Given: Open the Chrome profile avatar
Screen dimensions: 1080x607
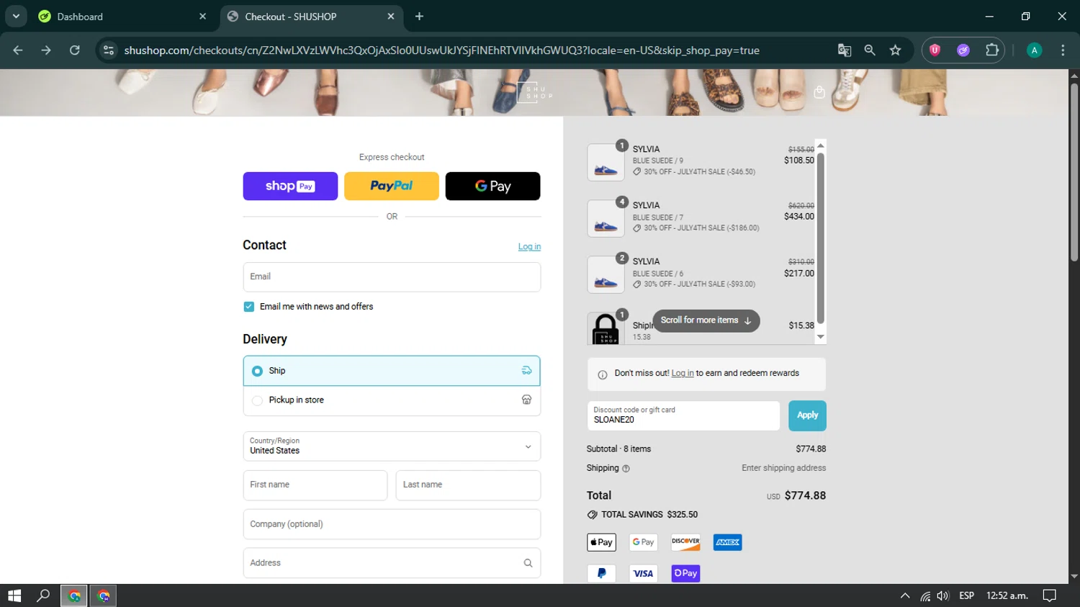Looking at the screenshot, I should point(1034,50).
